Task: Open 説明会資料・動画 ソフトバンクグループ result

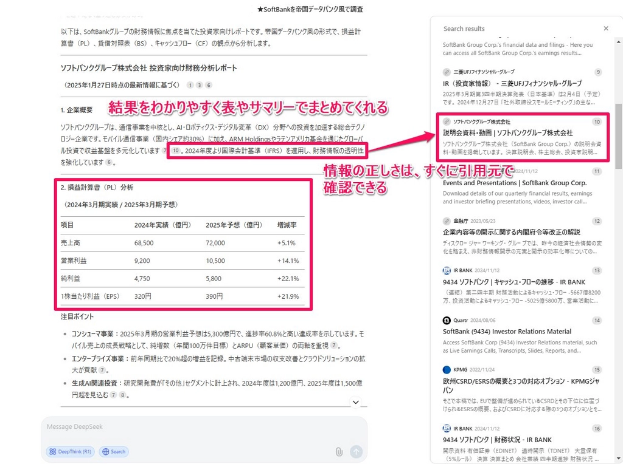Action: click(x=508, y=133)
